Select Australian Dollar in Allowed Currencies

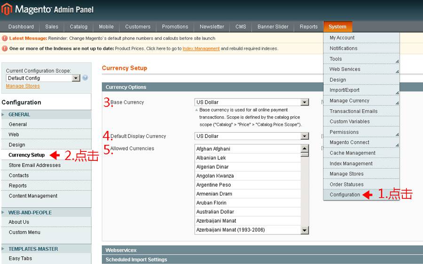click(x=215, y=212)
